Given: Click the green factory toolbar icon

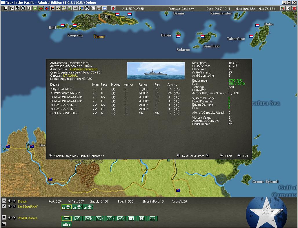Looking at the screenshot, I should pos(70,8).
